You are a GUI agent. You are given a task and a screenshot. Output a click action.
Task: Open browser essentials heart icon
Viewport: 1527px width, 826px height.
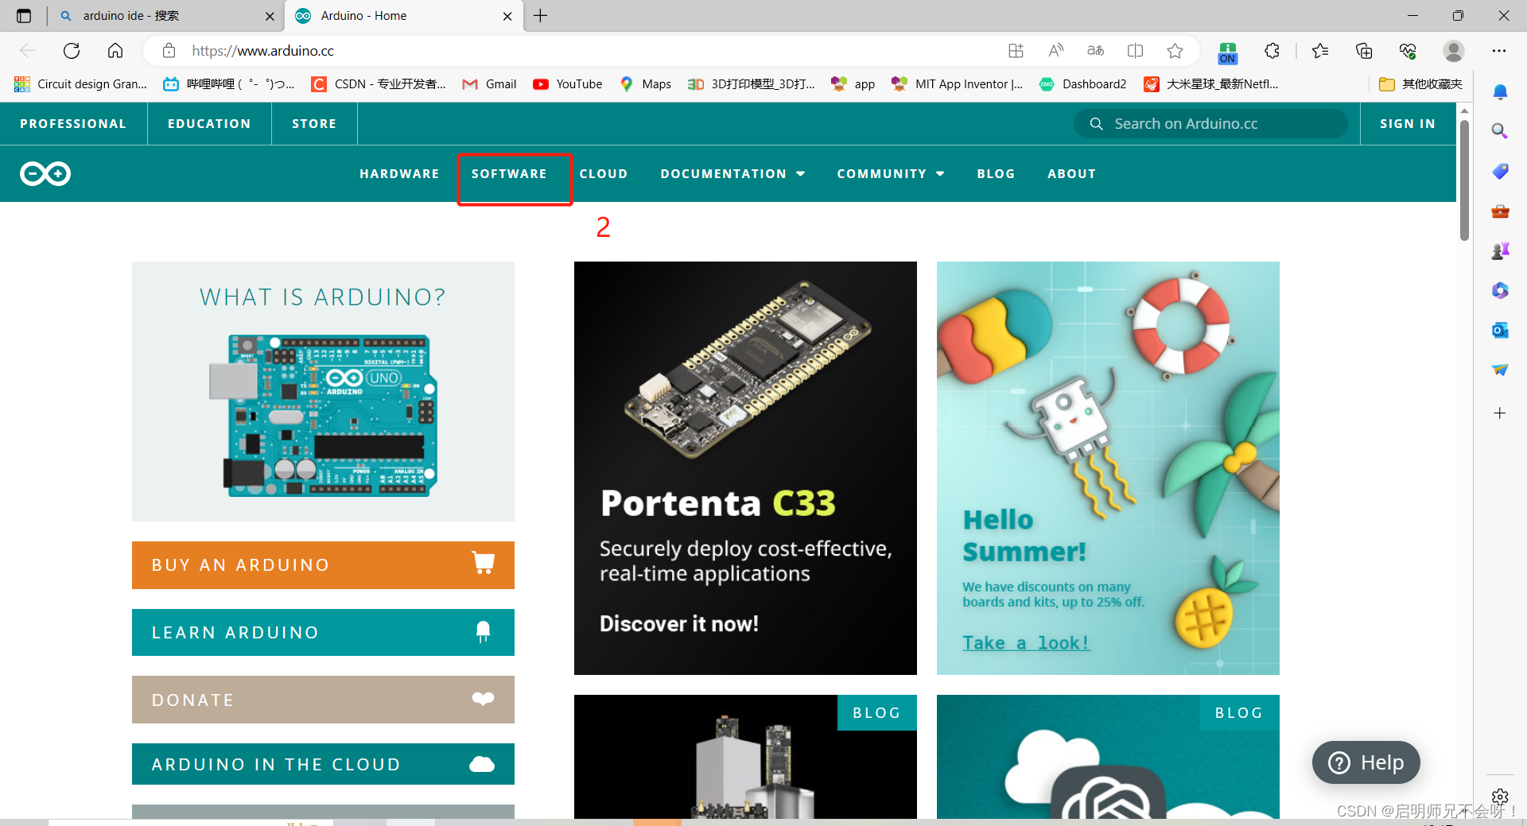1408,51
